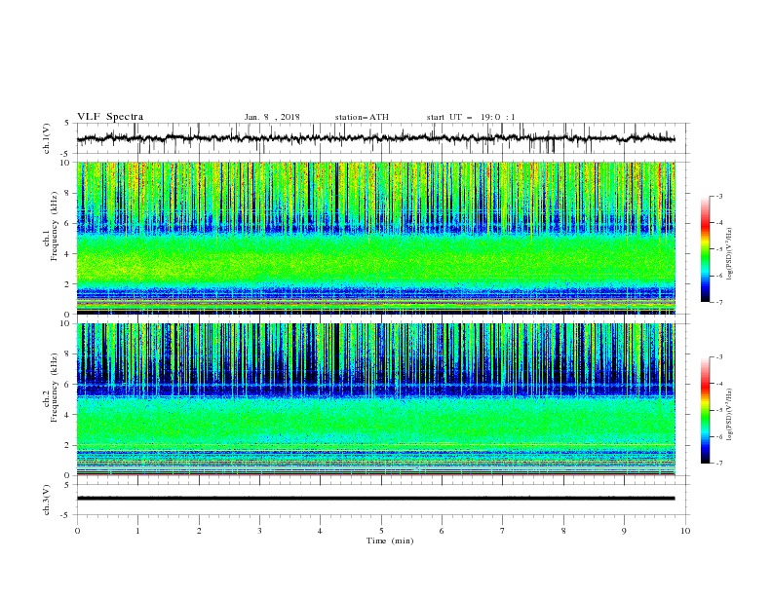Viewport: 772px width, 596px height.
Task: Click the "2" tick on the time axis
Action: pyautogui.click(x=199, y=531)
